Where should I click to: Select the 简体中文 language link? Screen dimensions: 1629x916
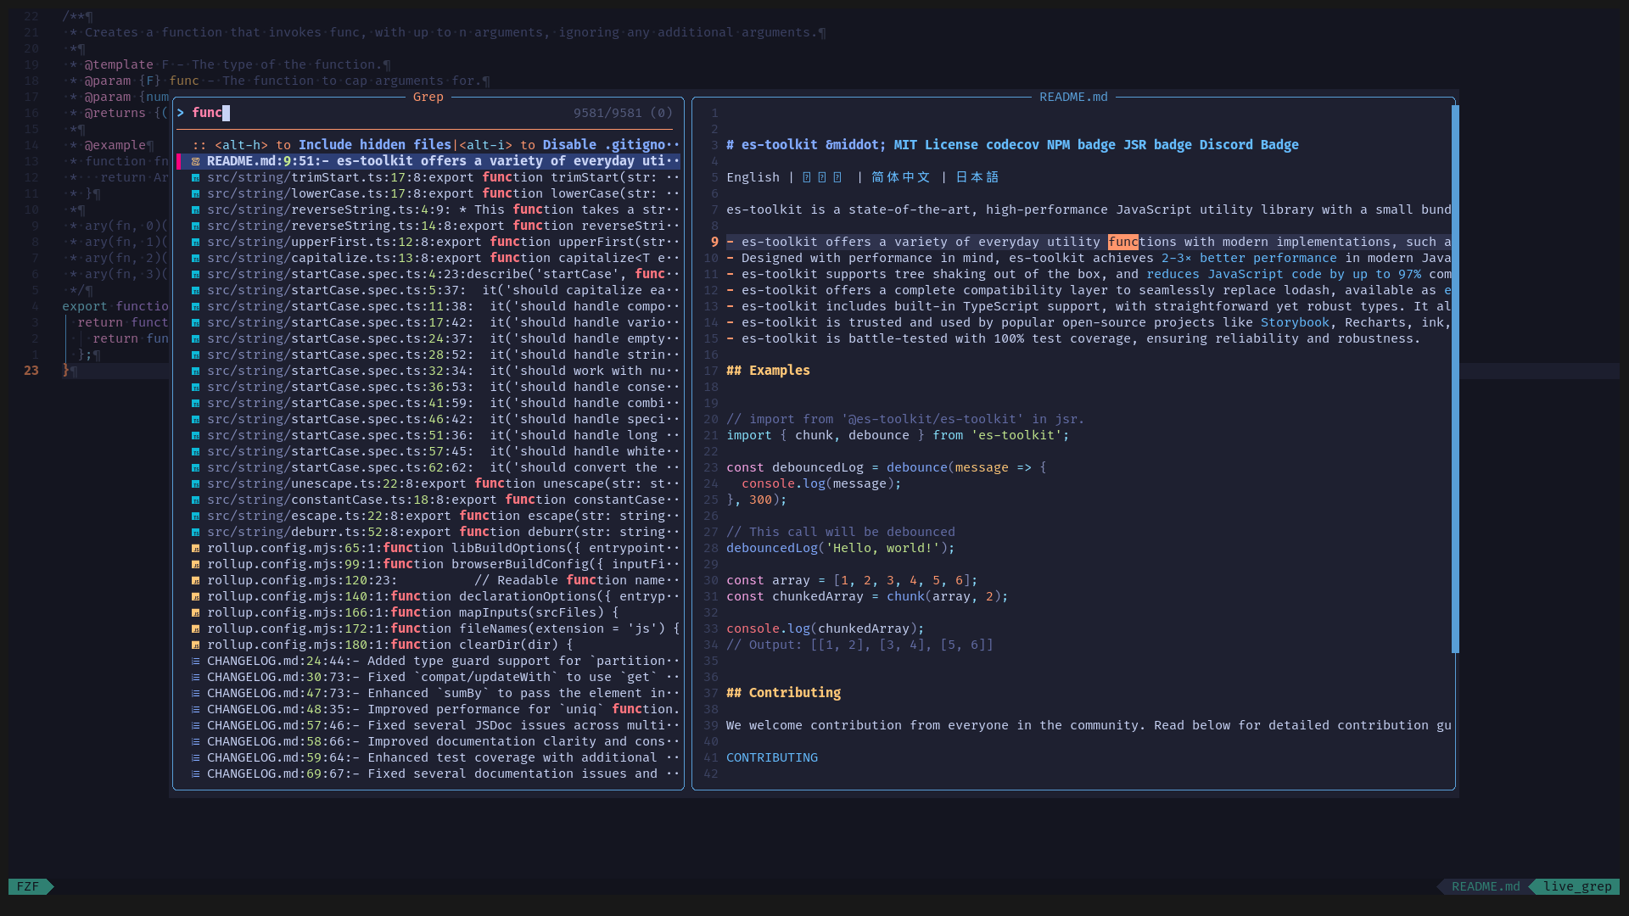[901, 177]
